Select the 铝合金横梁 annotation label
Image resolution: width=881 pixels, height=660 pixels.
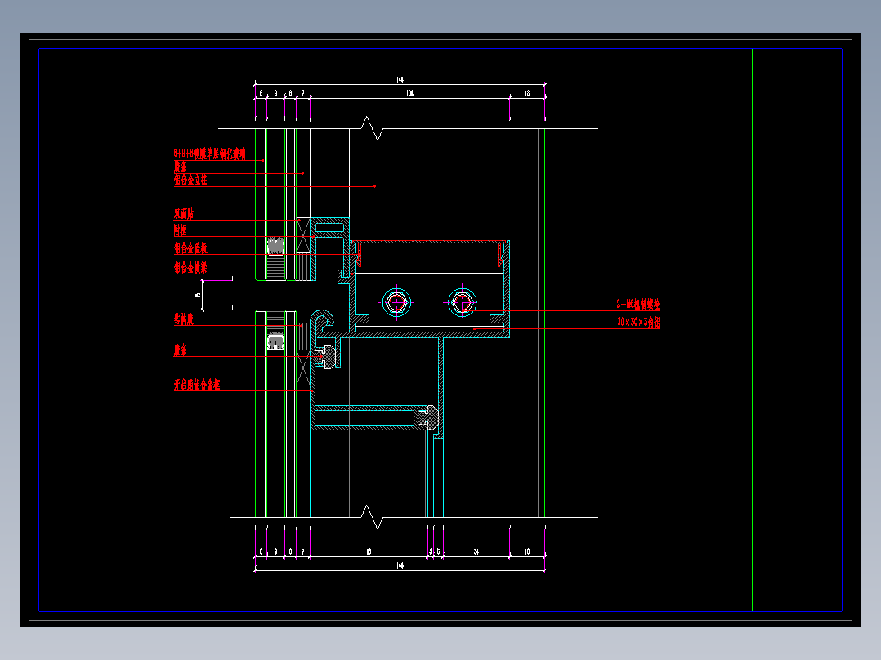point(190,267)
